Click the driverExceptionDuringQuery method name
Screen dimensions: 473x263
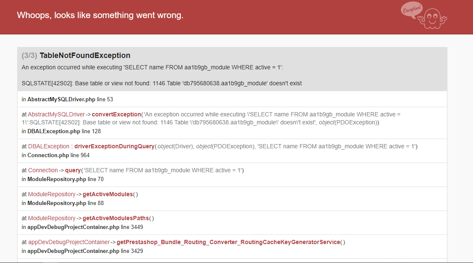pyautogui.click(x=114, y=146)
